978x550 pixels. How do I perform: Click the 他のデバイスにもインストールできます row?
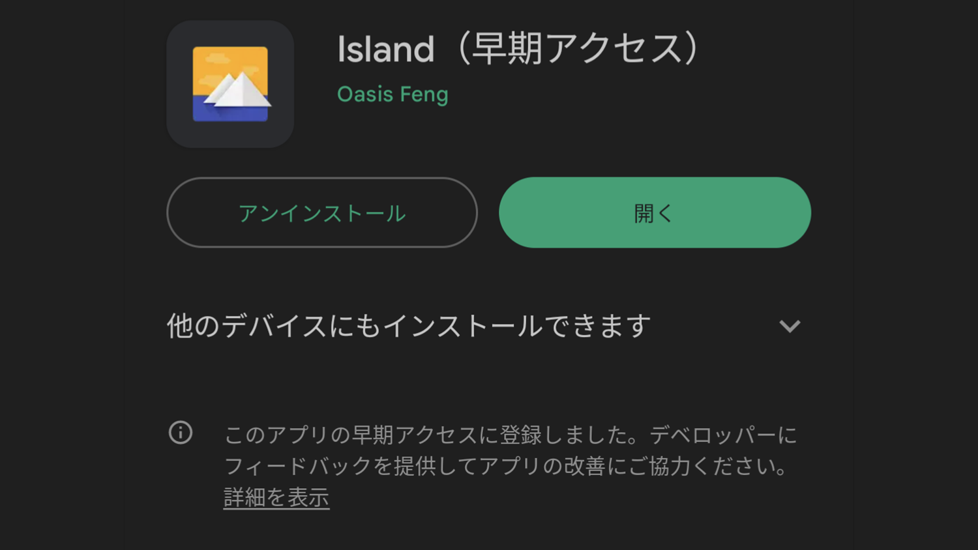[409, 326]
